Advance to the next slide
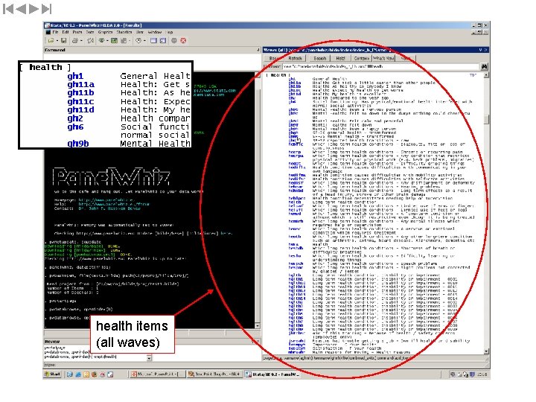 tap(33, 9)
